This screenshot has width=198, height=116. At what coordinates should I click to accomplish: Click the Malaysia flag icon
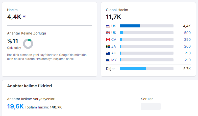coord(108,60)
